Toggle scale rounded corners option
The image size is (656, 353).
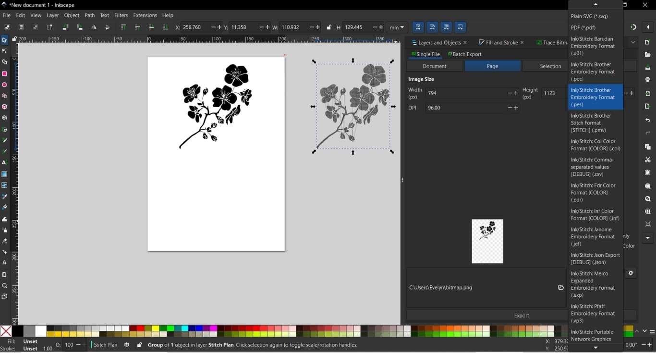[x=432, y=27]
